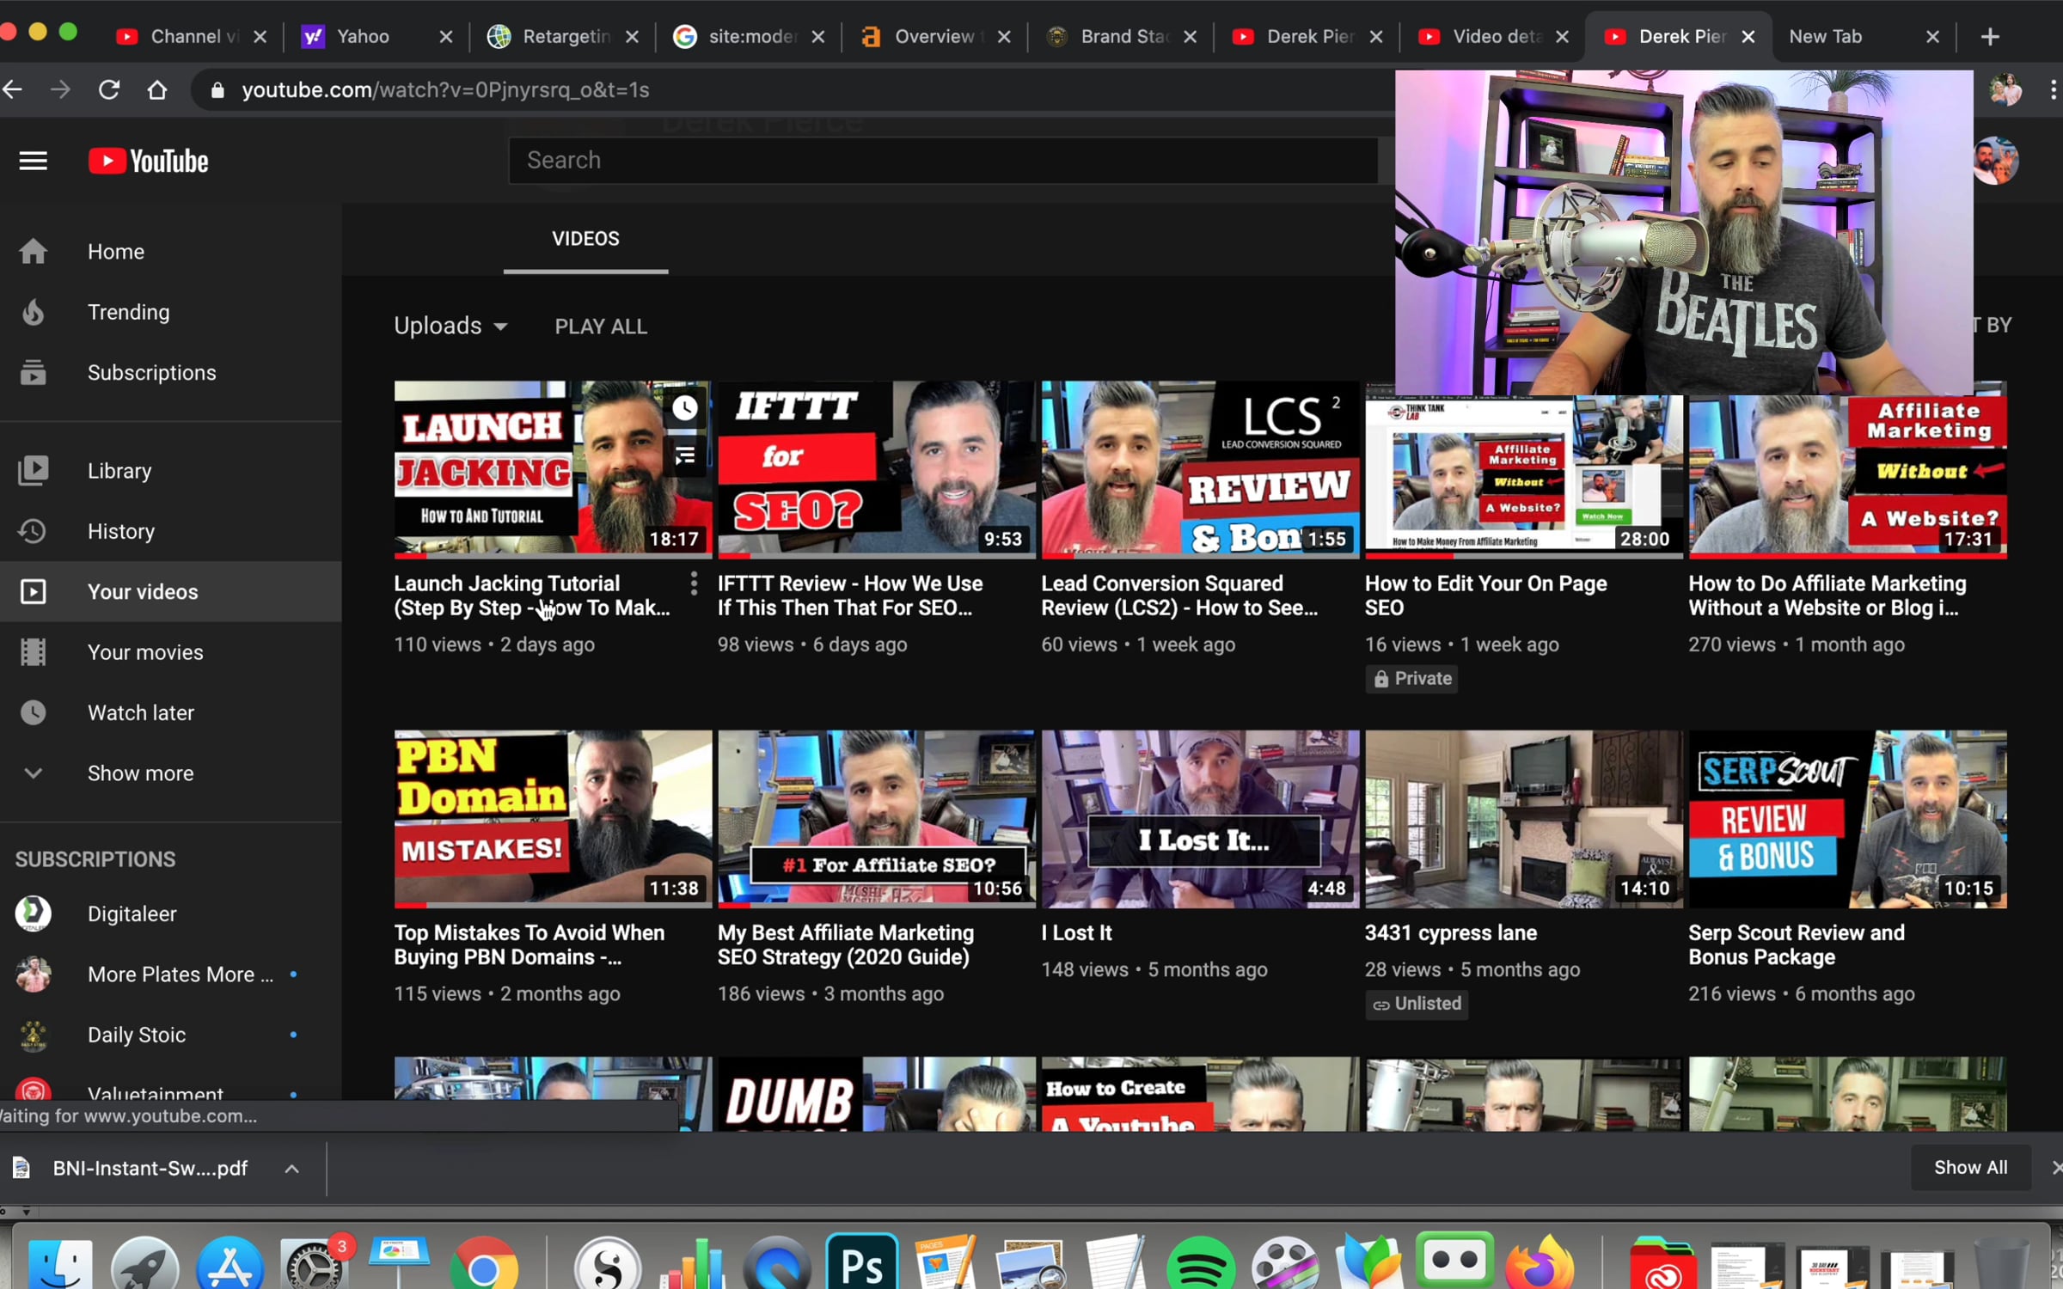Open the Chrome three-dot menu
2063x1289 pixels.
tap(2053, 89)
